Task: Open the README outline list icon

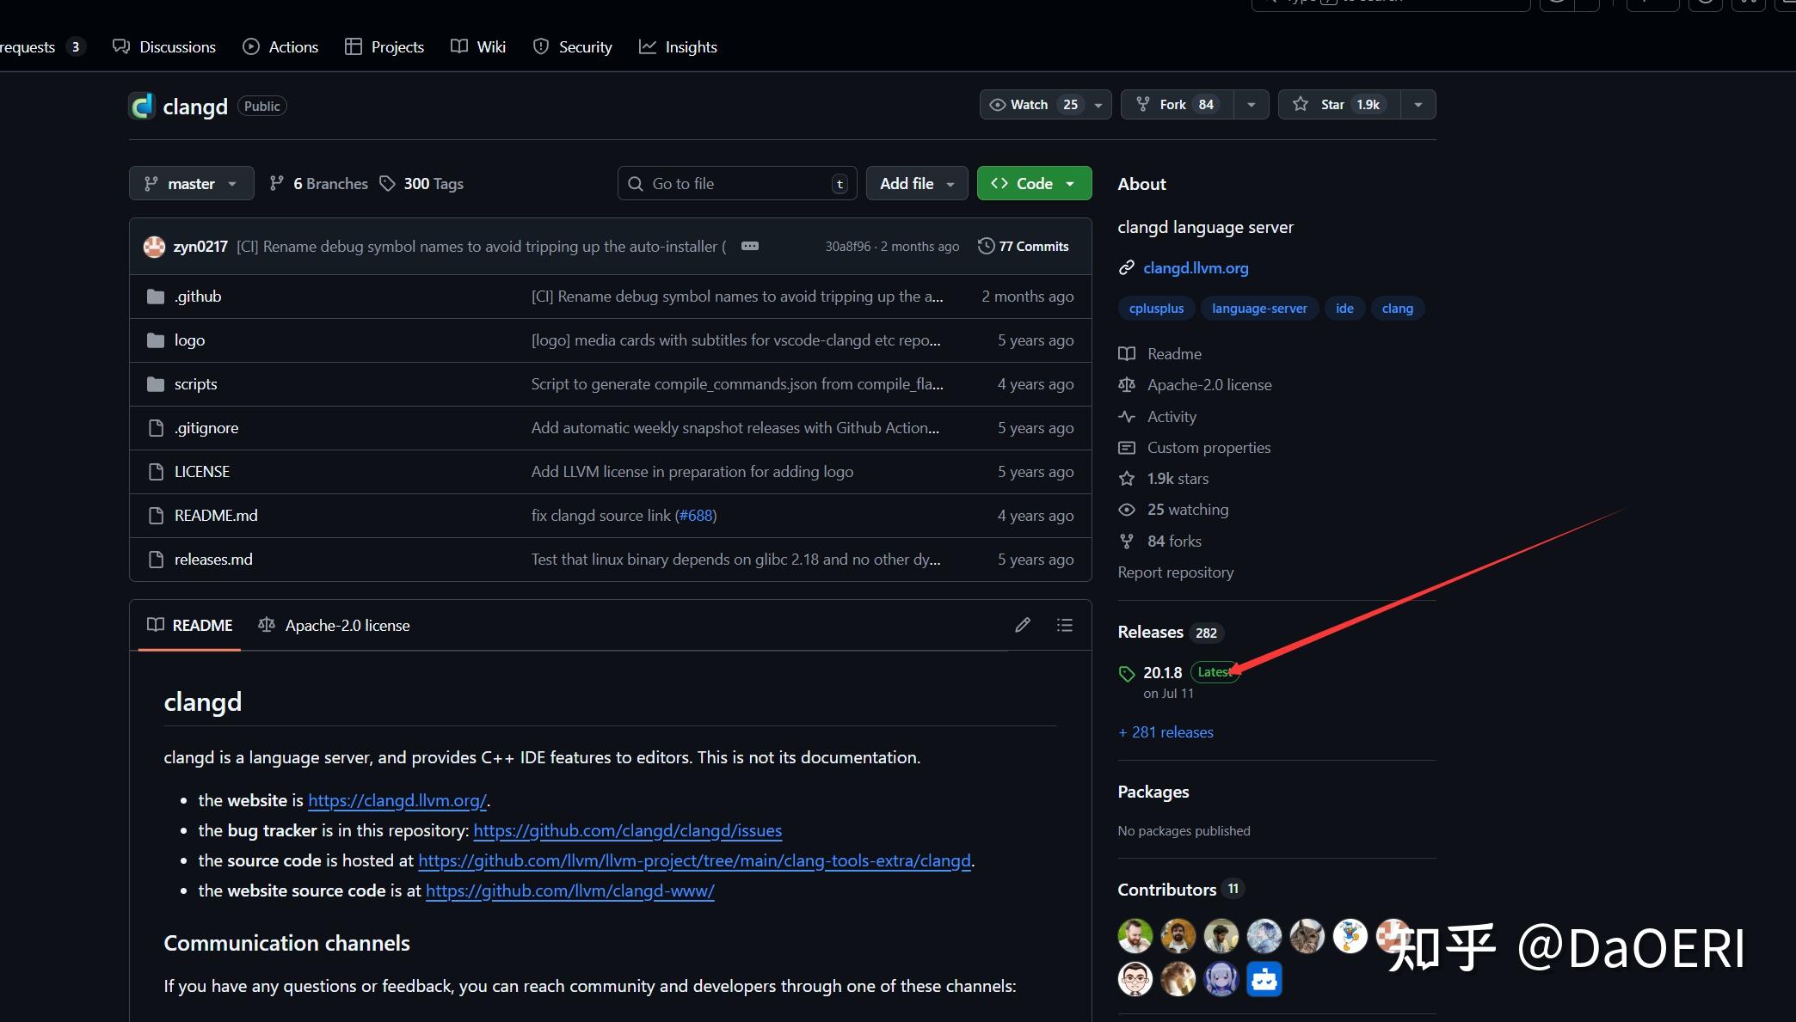Action: coord(1064,625)
